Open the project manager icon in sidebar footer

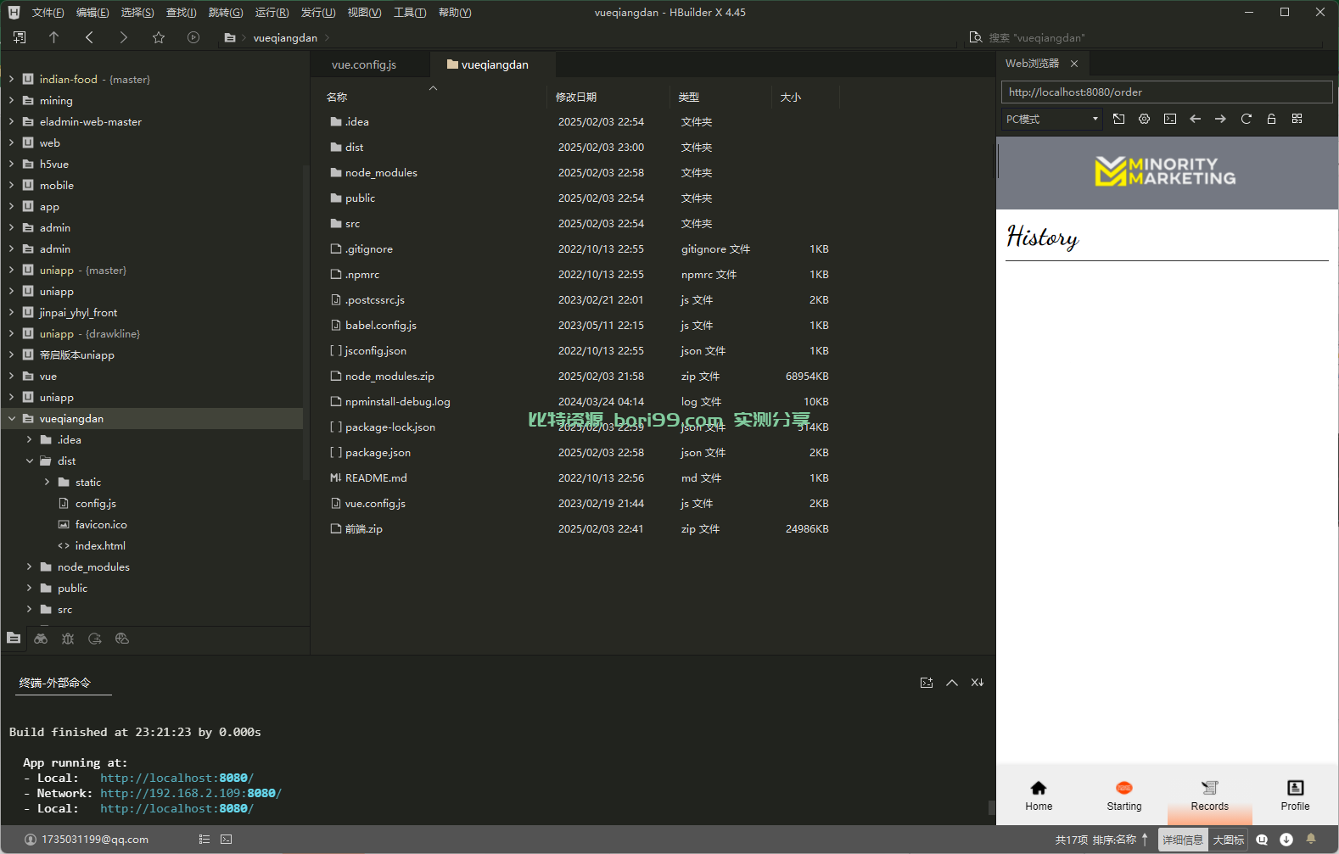click(14, 639)
